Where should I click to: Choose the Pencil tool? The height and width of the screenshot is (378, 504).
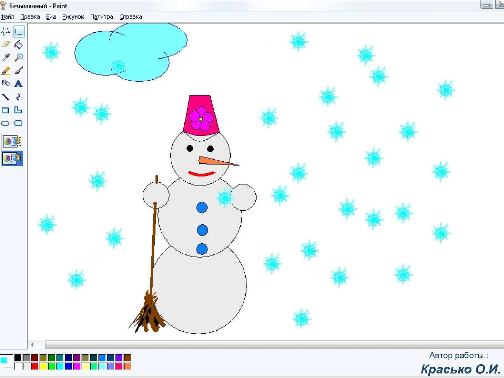(6, 71)
